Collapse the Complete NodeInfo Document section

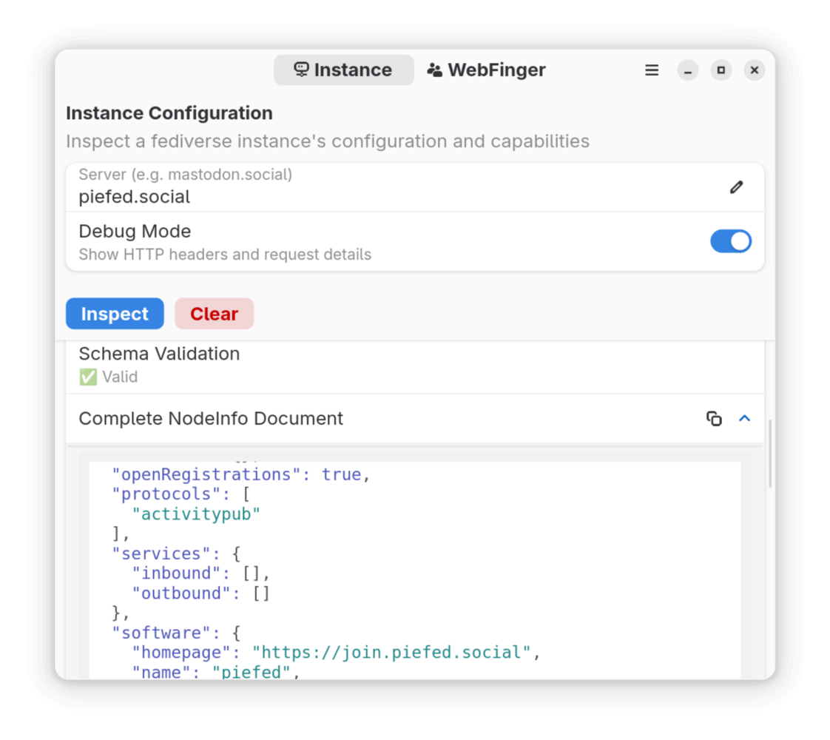coord(745,419)
